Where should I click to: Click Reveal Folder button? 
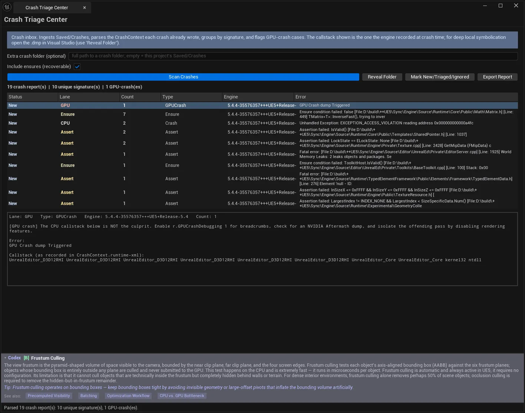(382, 77)
